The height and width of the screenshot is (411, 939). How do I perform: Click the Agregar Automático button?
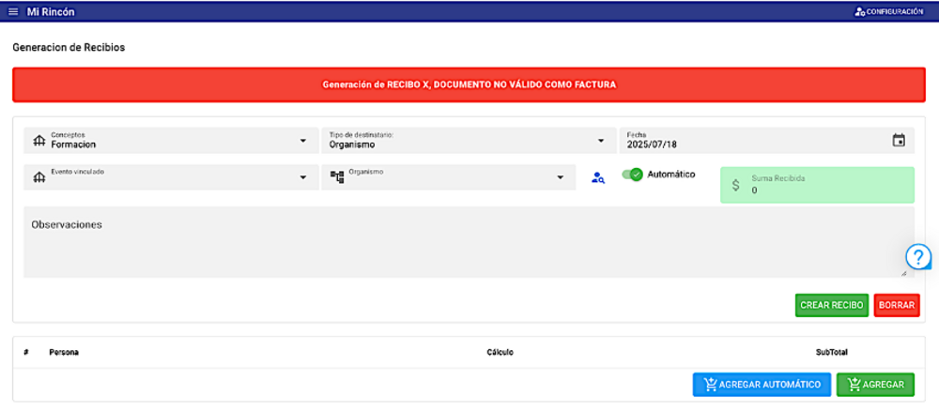[762, 384]
